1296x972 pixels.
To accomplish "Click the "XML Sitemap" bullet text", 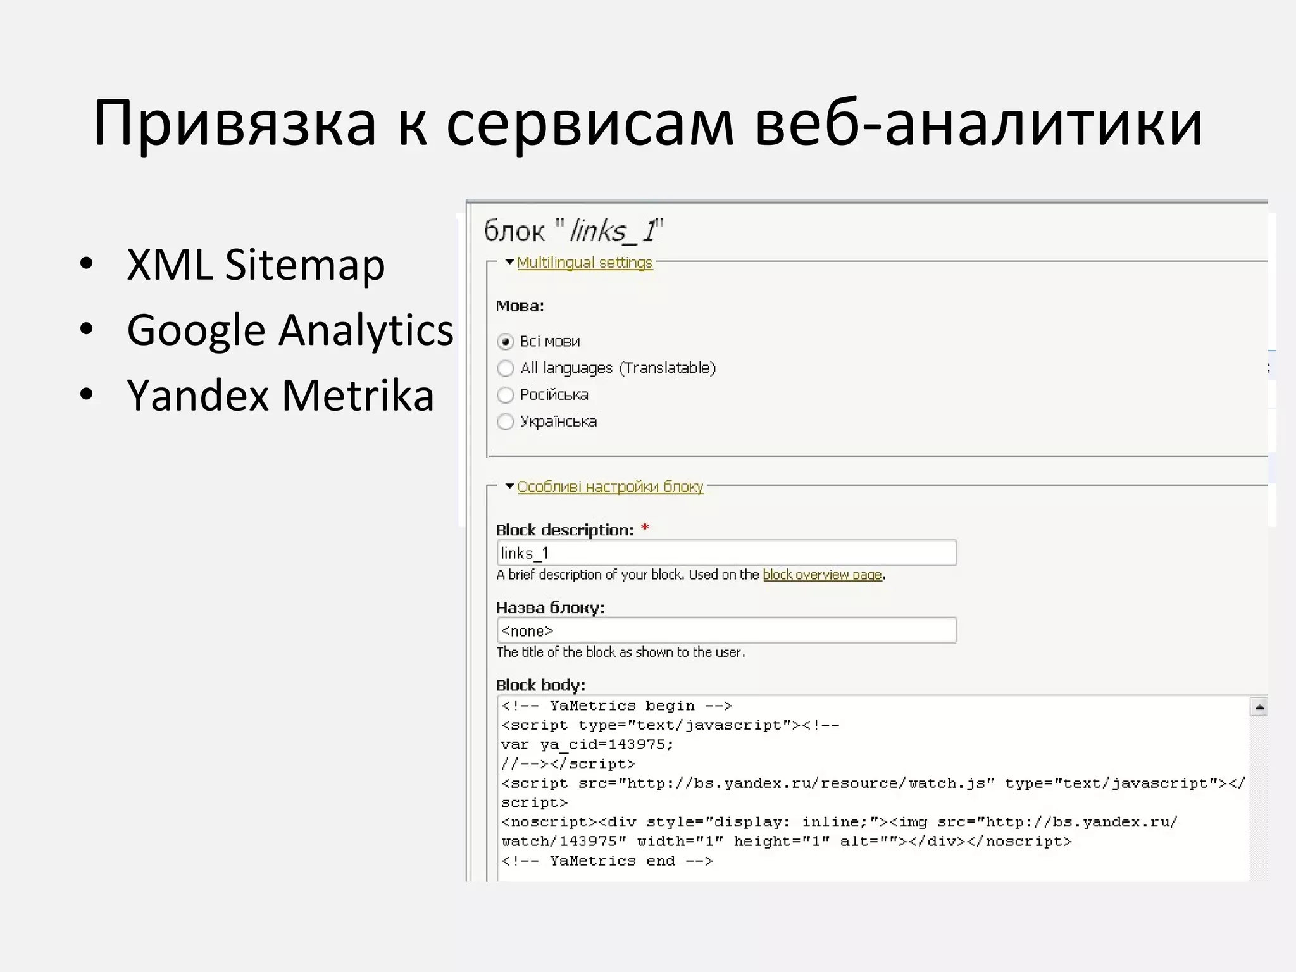I will [x=256, y=265].
